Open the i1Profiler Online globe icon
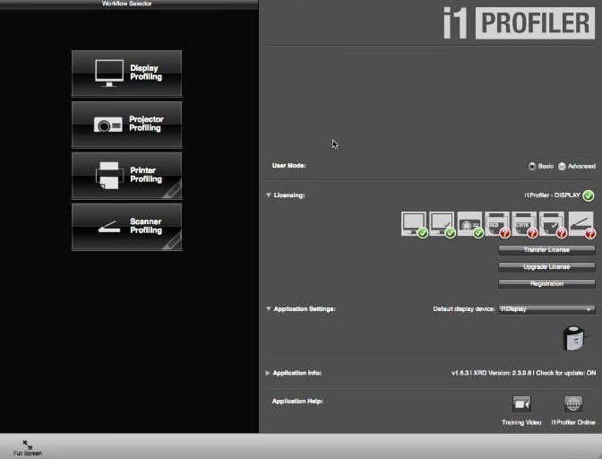The height and width of the screenshot is (459, 602). (573, 403)
